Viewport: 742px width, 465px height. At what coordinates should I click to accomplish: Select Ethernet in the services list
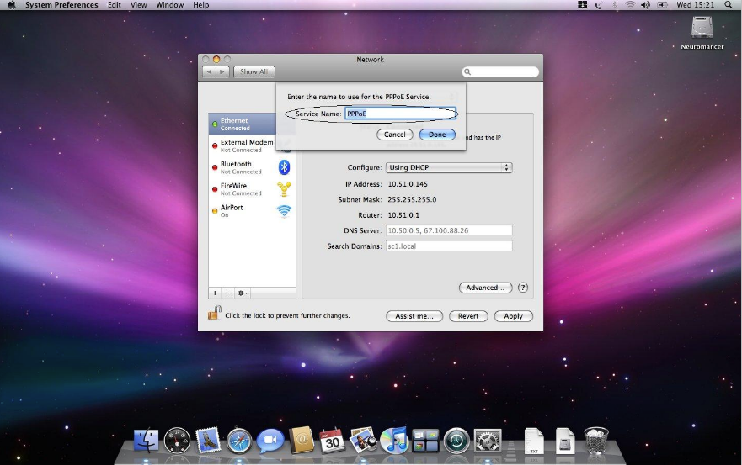pyautogui.click(x=243, y=124)
